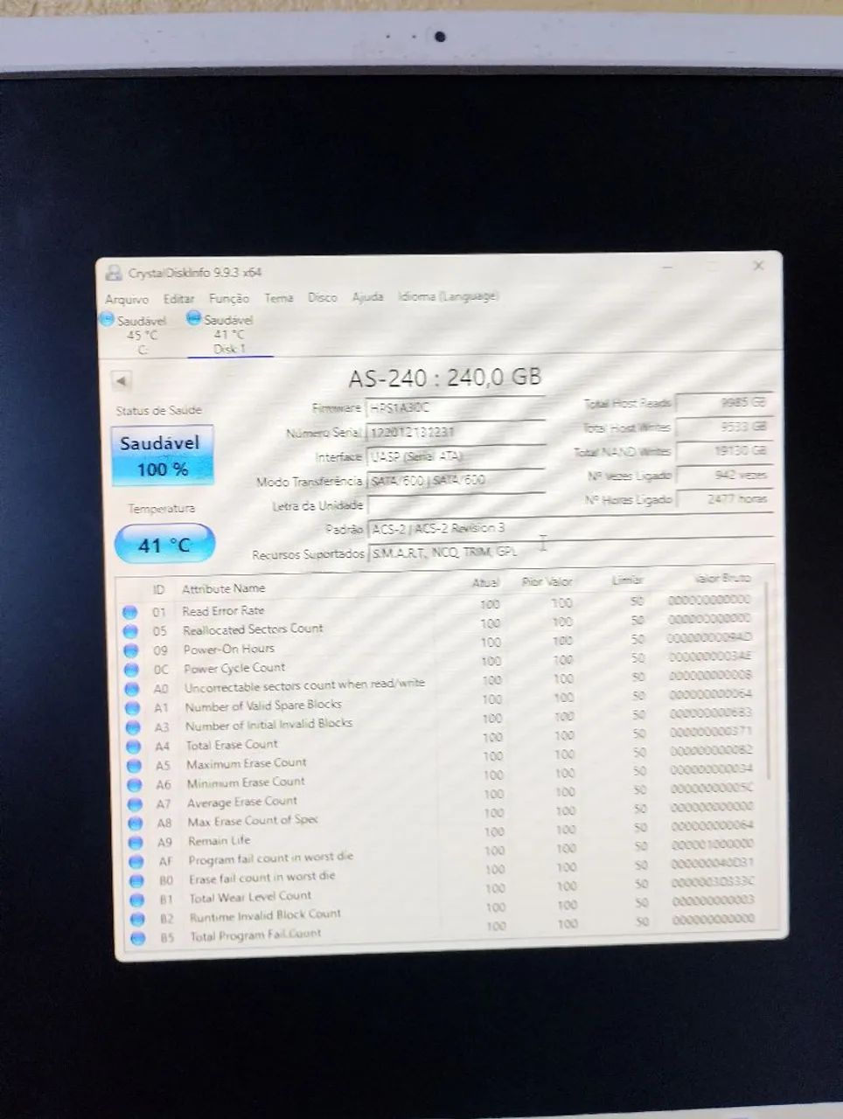Click the Pior Valor column header
Image resolution: width=843 pixels, height=1119 pixels.
547,581
